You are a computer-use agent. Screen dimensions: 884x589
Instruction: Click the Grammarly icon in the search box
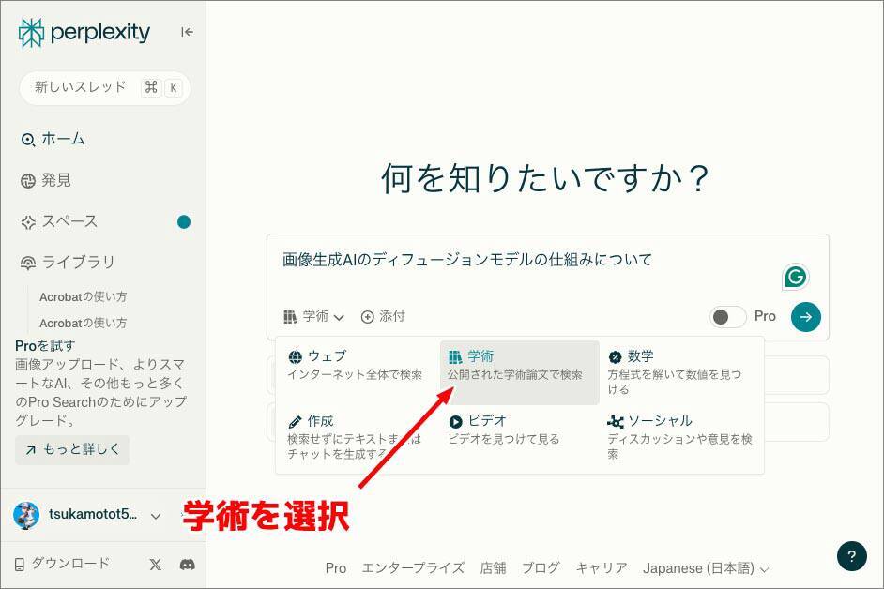pyautogui.click(x=795, y=277)
